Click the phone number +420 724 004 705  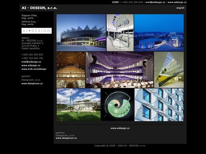(x=32, y=58)
